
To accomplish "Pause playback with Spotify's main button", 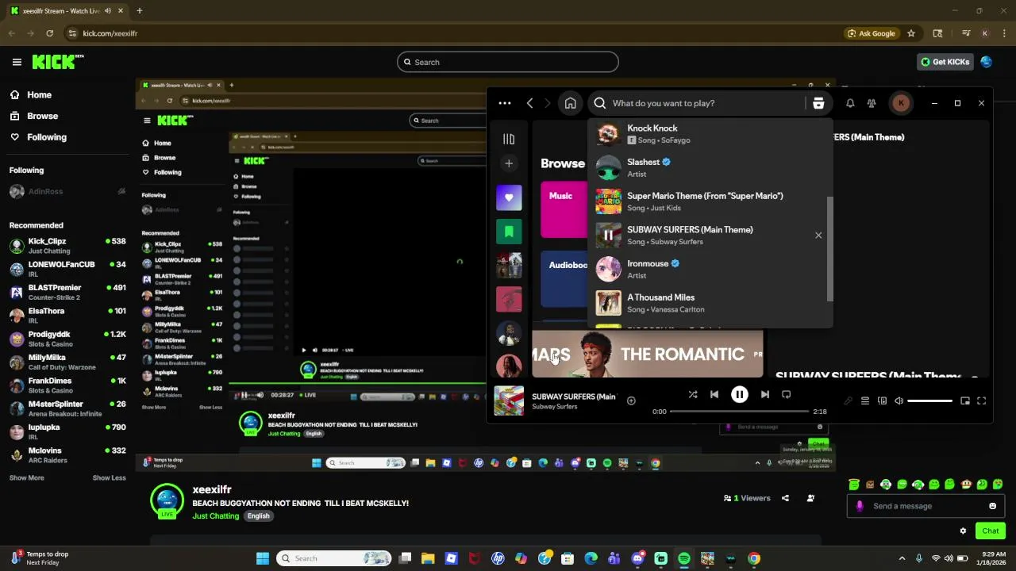I will click(x=739, y=394).
